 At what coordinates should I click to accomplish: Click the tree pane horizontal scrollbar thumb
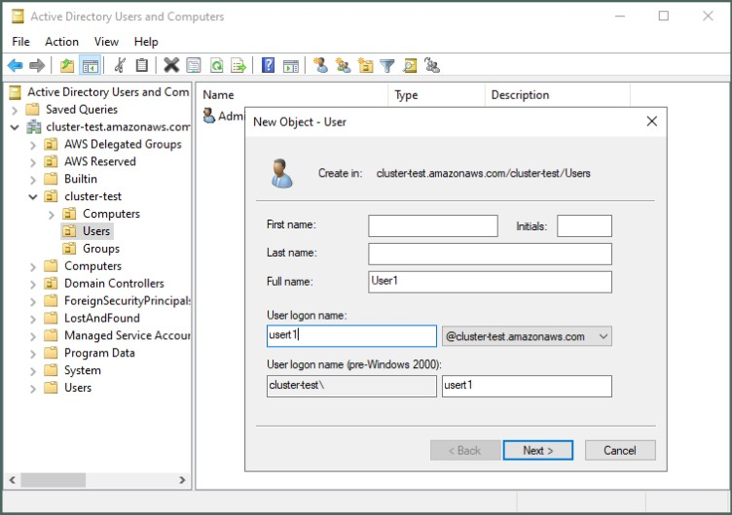[x=54, y=480]
